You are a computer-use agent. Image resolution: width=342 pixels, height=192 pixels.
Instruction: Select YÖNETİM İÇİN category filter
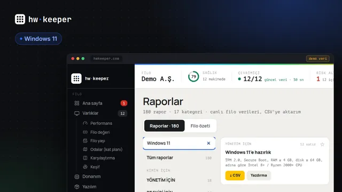179,180
